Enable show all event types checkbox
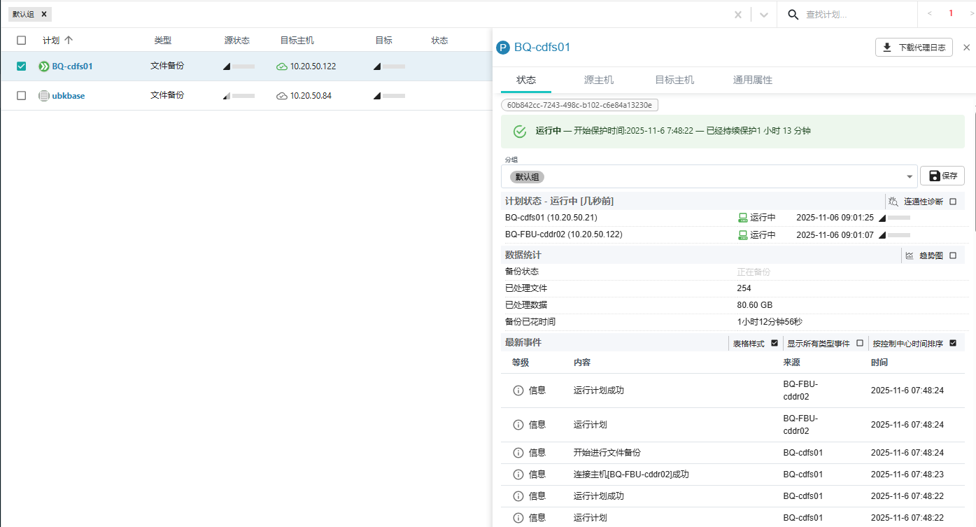This screenshot has width=976, height=527. coord(860,344)
